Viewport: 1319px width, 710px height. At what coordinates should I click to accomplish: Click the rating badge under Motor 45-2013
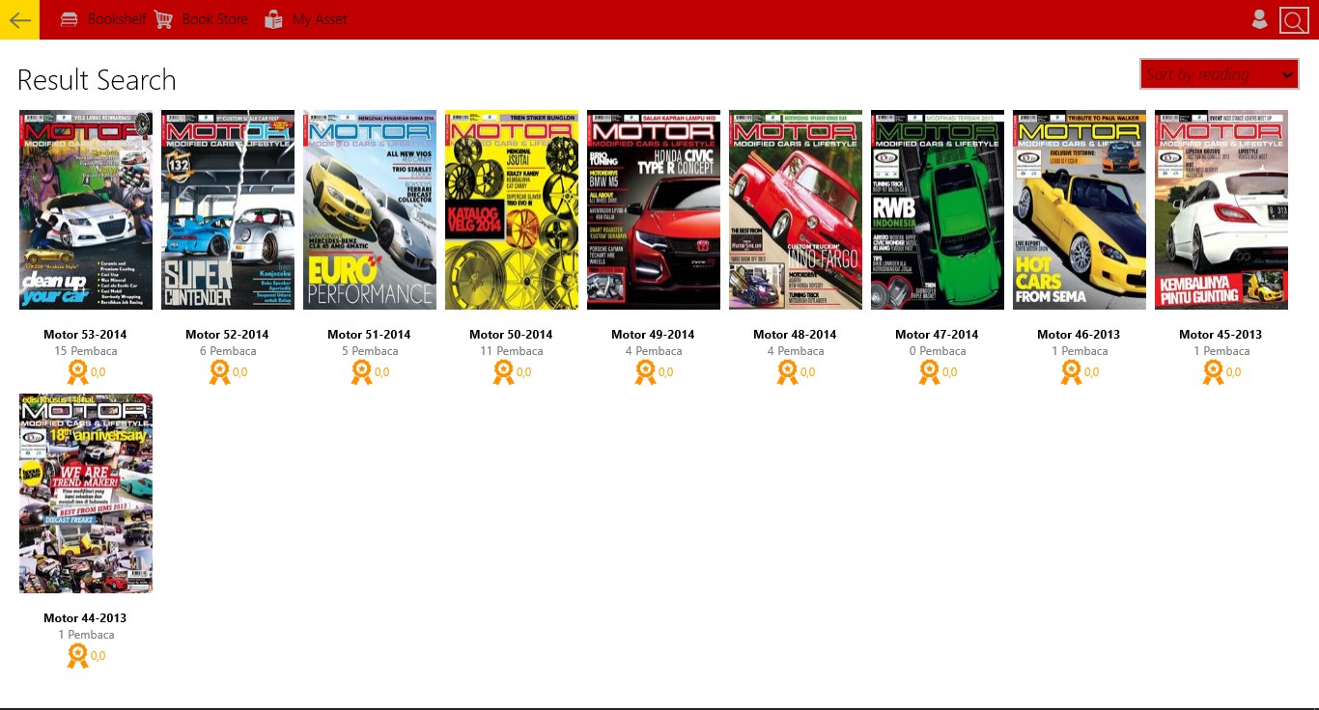tap(1213, 372)
